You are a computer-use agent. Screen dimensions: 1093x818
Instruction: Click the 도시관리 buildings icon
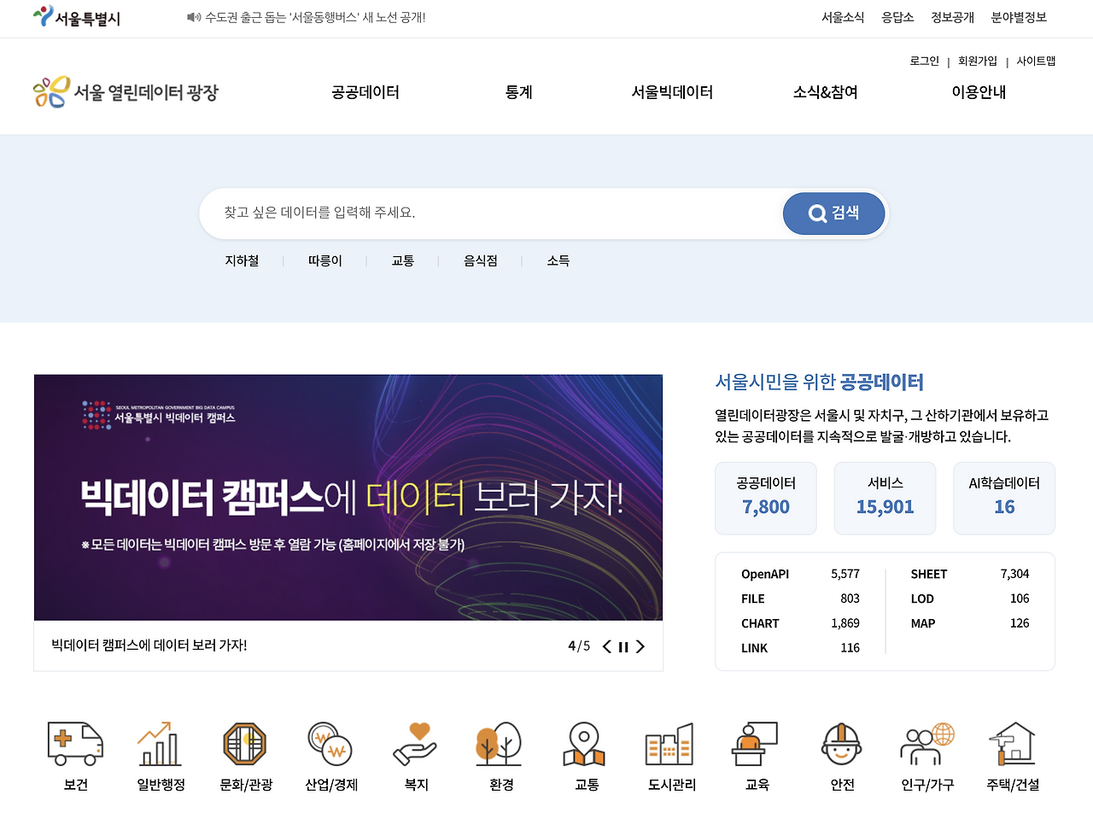pyautogui.click(x=670, y=743)
